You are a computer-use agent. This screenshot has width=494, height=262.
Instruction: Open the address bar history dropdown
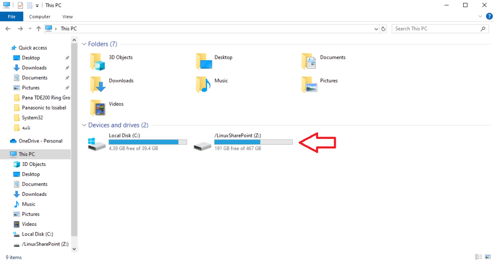coord(376,28)
